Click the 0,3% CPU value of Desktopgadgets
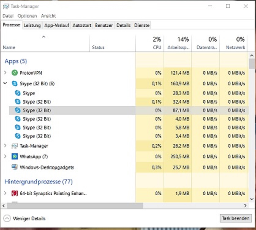The width and height of the screenshot is (256, 230). [x=156, y=167]
